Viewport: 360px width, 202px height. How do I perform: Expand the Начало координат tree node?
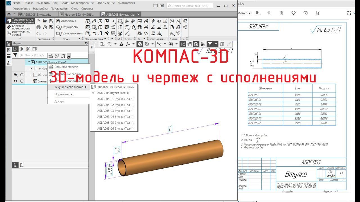click(x=31, y=68)
